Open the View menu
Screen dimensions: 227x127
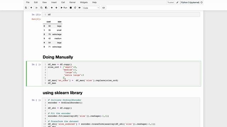coord(44,2)
